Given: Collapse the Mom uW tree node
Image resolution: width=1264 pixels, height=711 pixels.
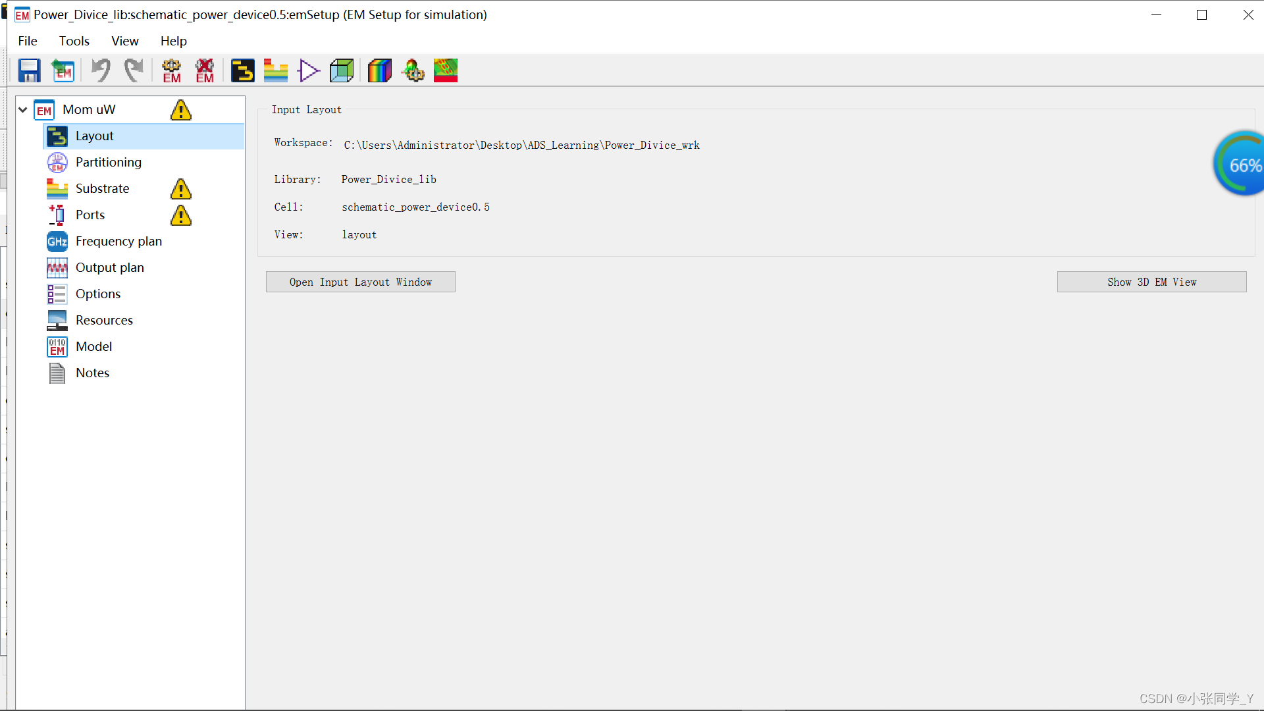Looking at the screenshot, I should (23, 110).
